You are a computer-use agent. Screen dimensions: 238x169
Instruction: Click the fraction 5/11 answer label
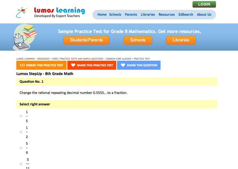click(x=28, y=164)
